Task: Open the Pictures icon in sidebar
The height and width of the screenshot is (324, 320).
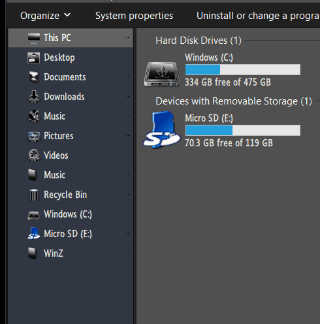Action: (34, 137)
